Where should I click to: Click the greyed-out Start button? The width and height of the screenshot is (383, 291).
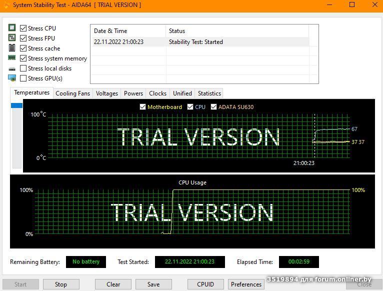pos(20,284)
